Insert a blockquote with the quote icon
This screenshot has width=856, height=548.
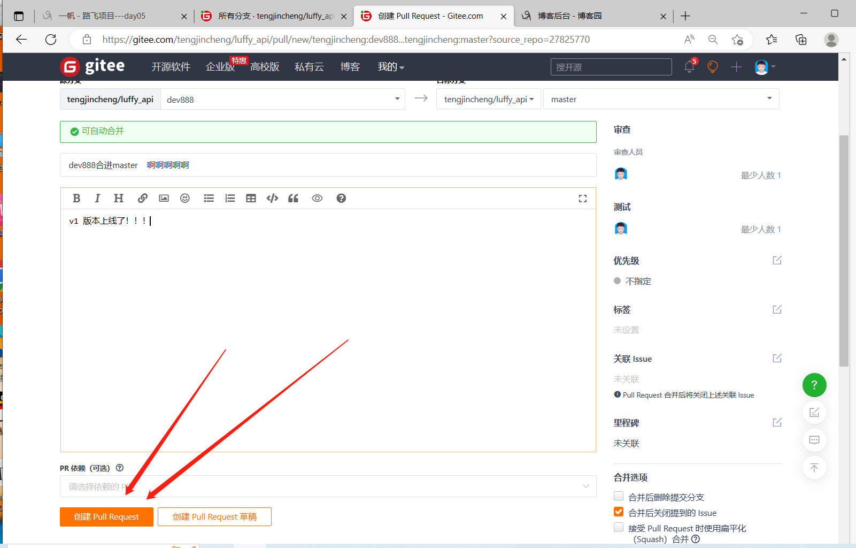coord(293,199)
